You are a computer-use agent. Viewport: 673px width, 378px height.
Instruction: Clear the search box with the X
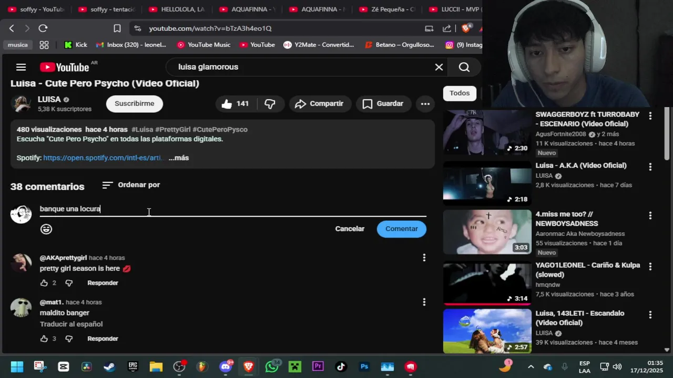click(439, 67)
